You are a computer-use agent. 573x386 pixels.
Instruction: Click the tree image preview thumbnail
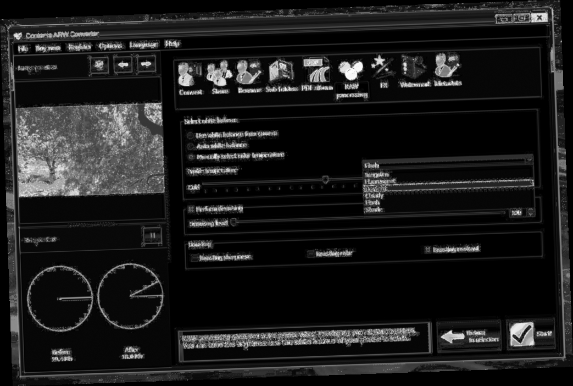click(x=90, y=149)
